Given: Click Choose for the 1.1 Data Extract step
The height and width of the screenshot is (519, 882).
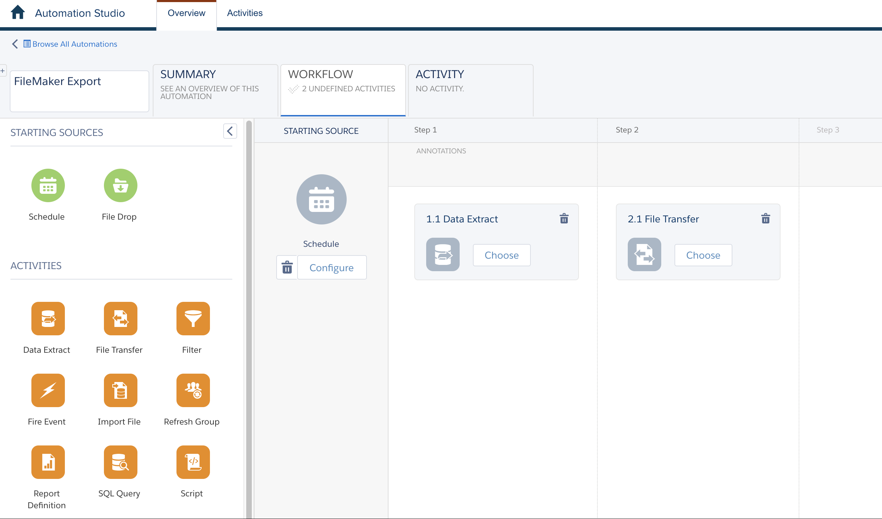Looking at the screenshot, I should [501, 254].
